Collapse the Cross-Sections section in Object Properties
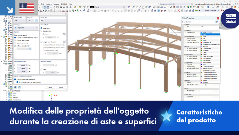This screenshot has height=135, width=239. point(183,37)
